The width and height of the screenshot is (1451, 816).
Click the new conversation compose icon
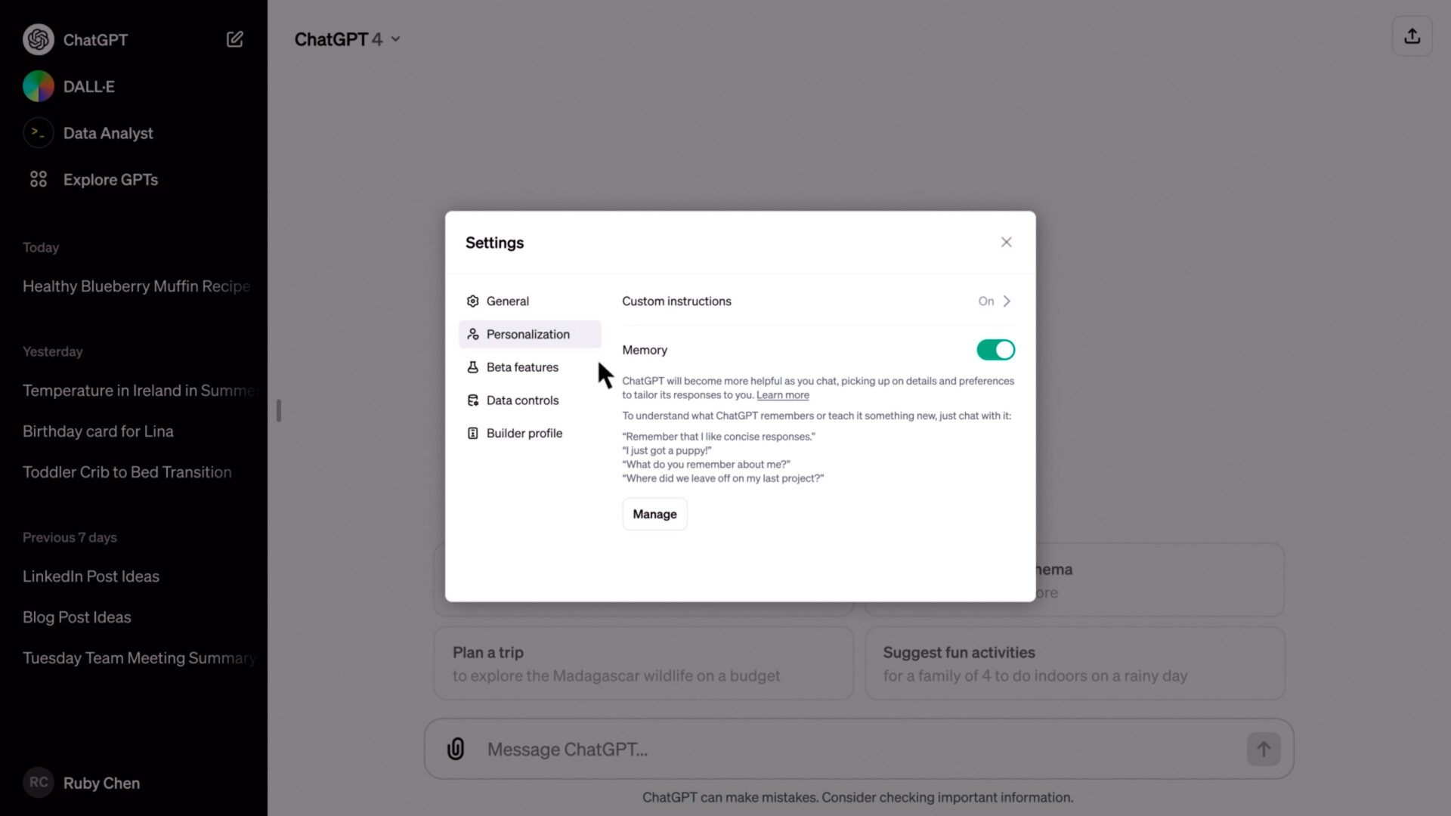point(234,40)
